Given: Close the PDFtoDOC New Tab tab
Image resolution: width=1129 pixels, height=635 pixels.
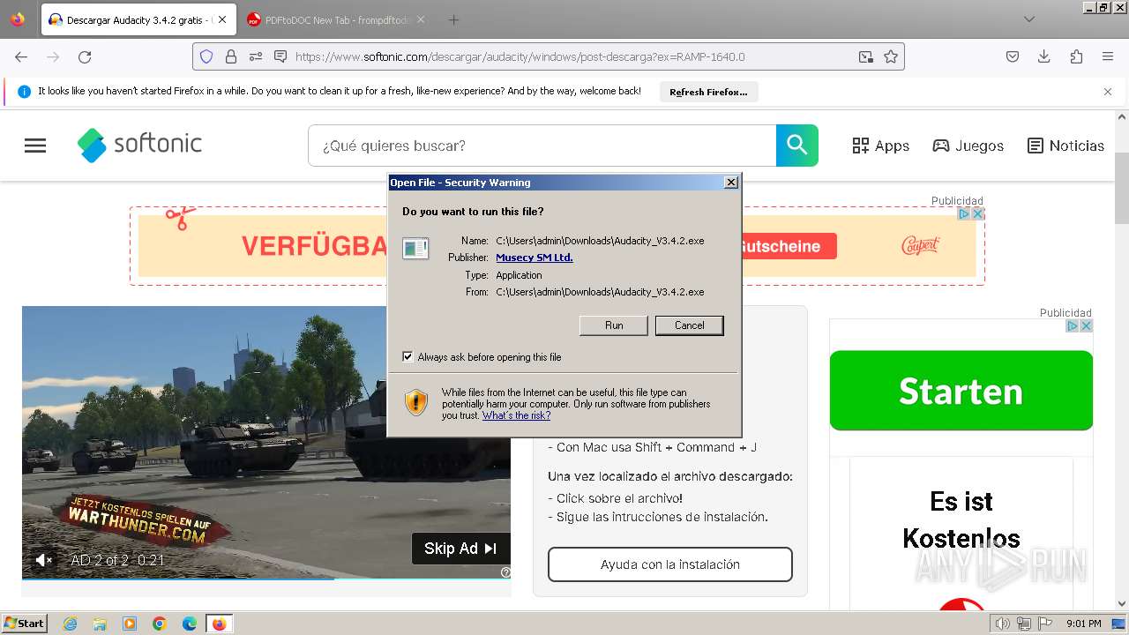Looking at the screenshot, I should click(421, 19).
